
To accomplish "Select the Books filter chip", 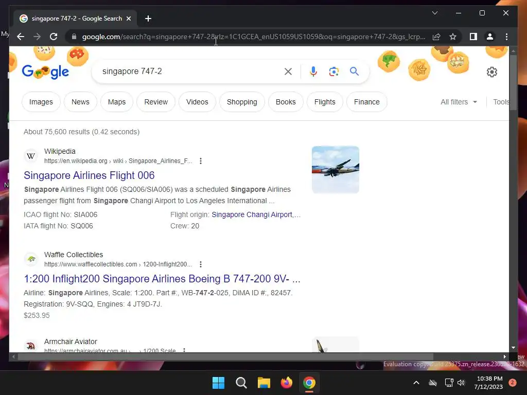I will [286, 102].
